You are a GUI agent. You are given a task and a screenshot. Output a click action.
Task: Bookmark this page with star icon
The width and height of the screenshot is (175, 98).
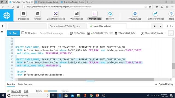pyautogui.click(x=150, y=7)
